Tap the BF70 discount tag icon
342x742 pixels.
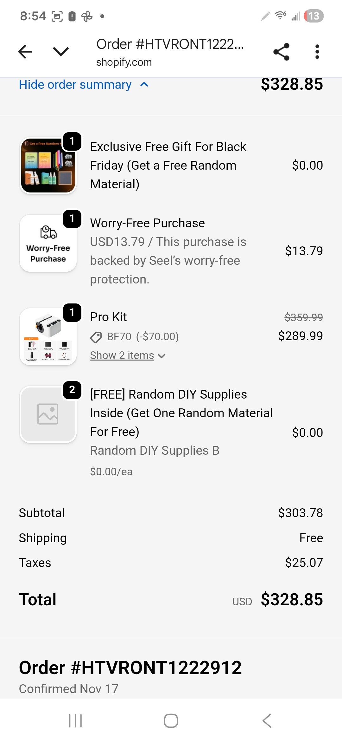click(x=96, y=337)
